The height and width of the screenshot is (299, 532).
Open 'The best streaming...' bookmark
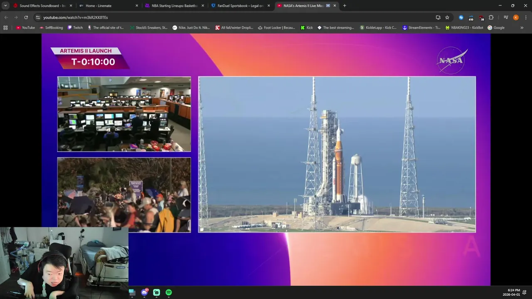336,28
